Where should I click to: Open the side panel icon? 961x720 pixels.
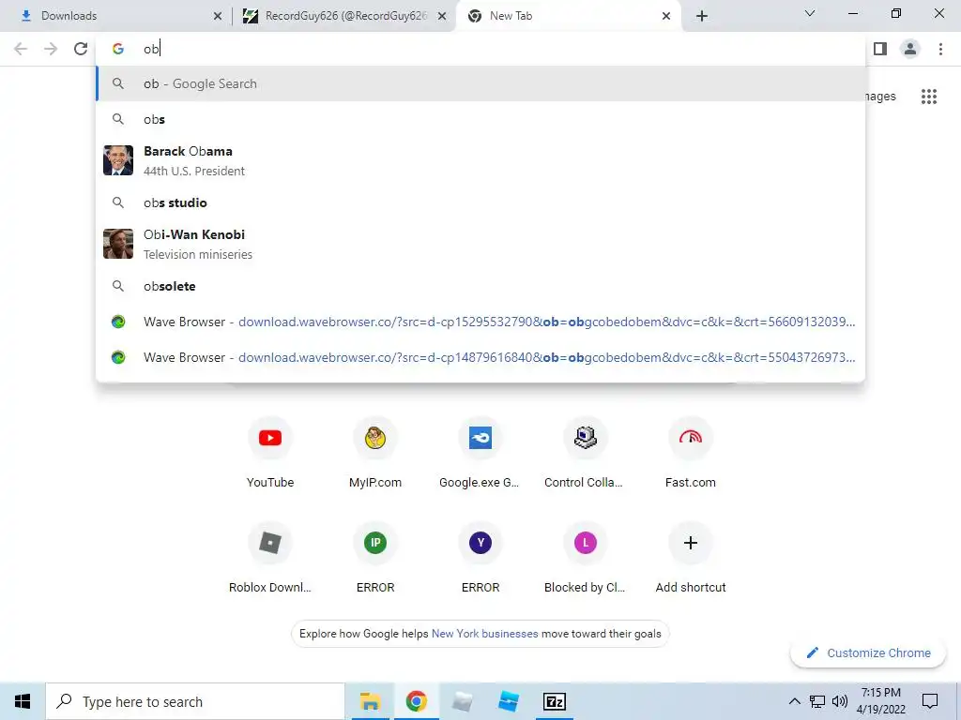click(x=880, y=49)
